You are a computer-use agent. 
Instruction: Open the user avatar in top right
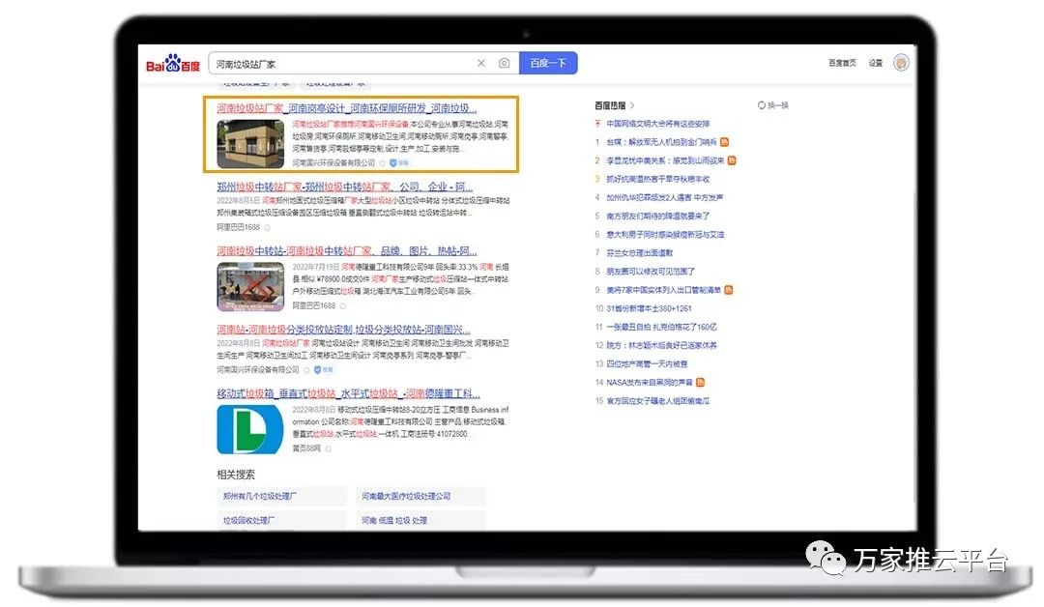click(x=901, y=63)
